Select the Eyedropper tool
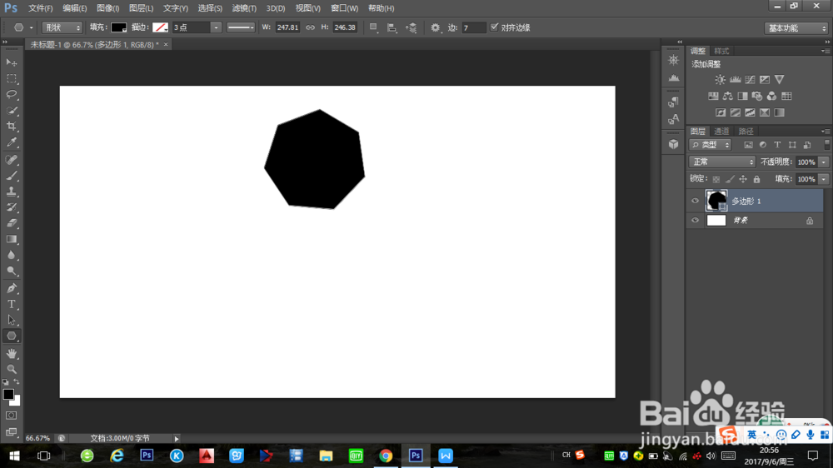 coord(11,142)
